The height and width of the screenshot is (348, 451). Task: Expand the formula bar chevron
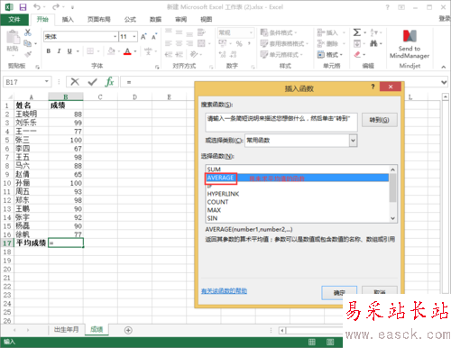pyautogui.click(x=444, y=82)
